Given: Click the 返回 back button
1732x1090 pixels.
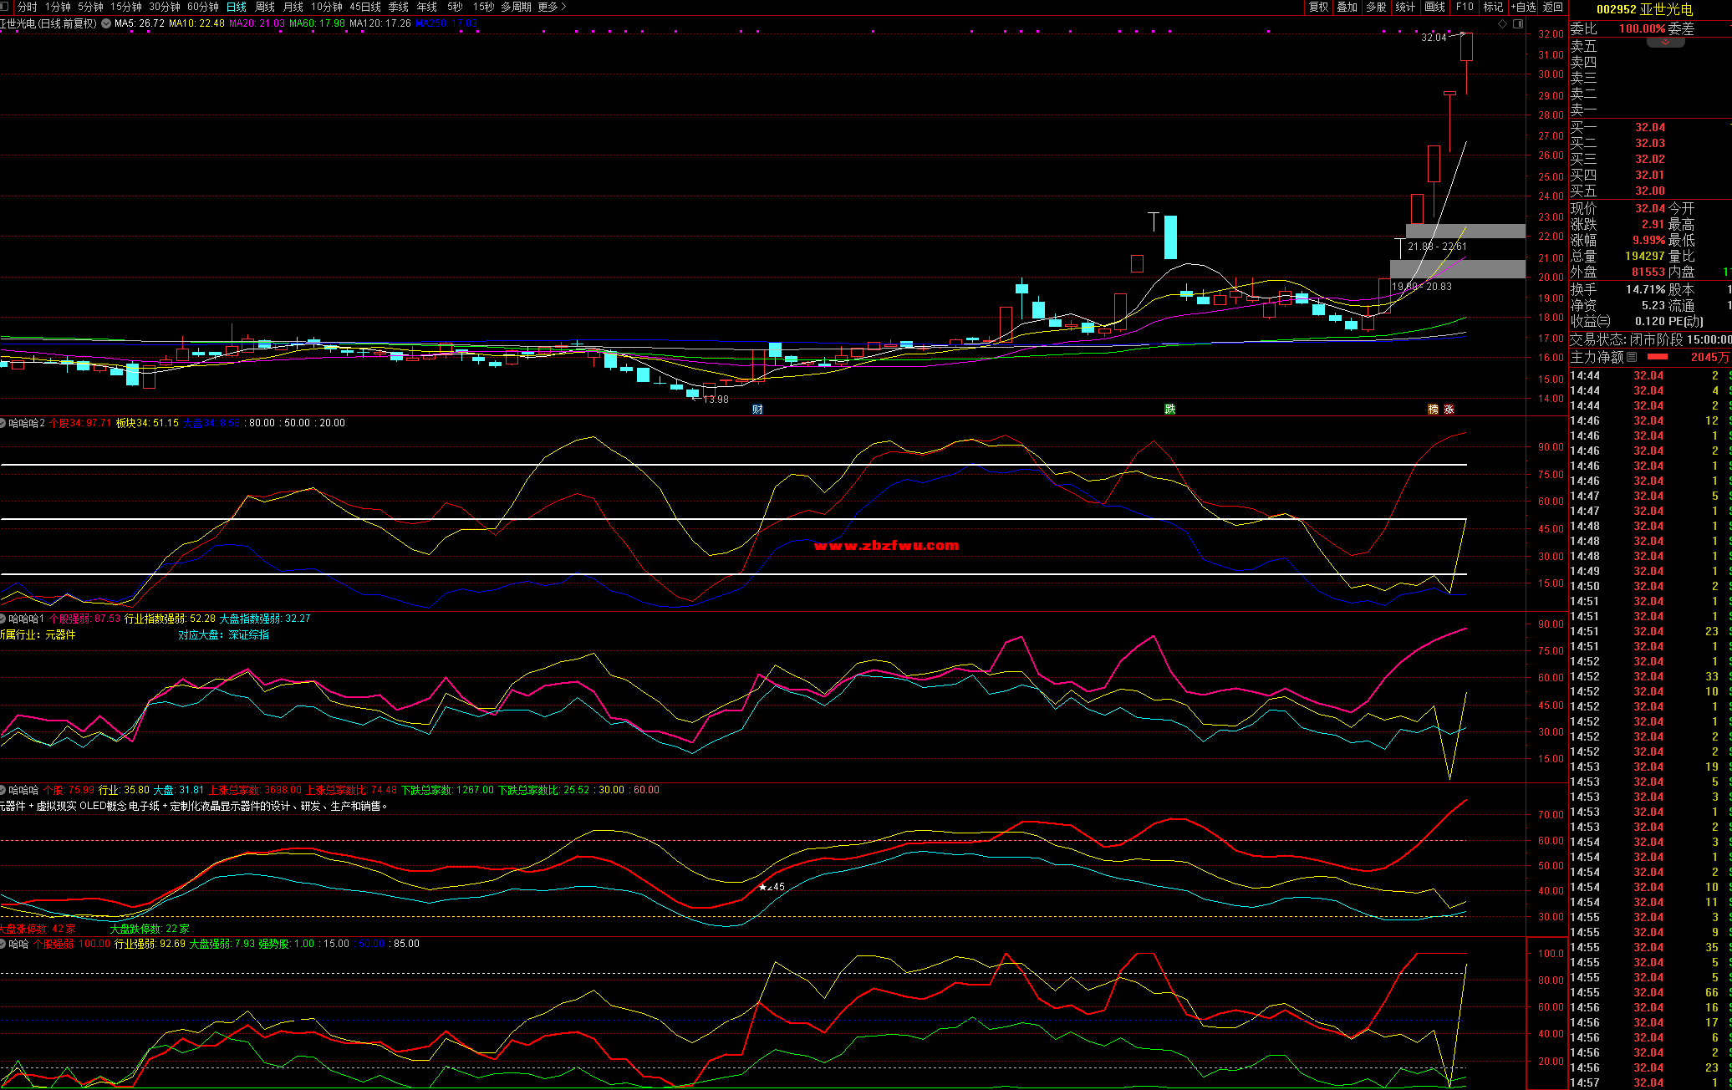Looking at the screenshot, I should [1553, 7].
